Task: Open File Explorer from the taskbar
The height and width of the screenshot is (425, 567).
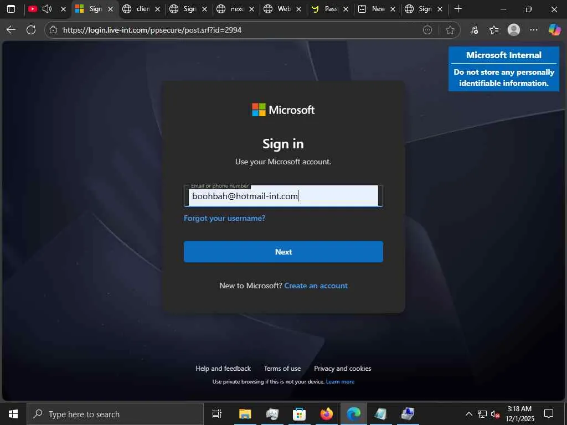Action: click(x=245, y=414)
